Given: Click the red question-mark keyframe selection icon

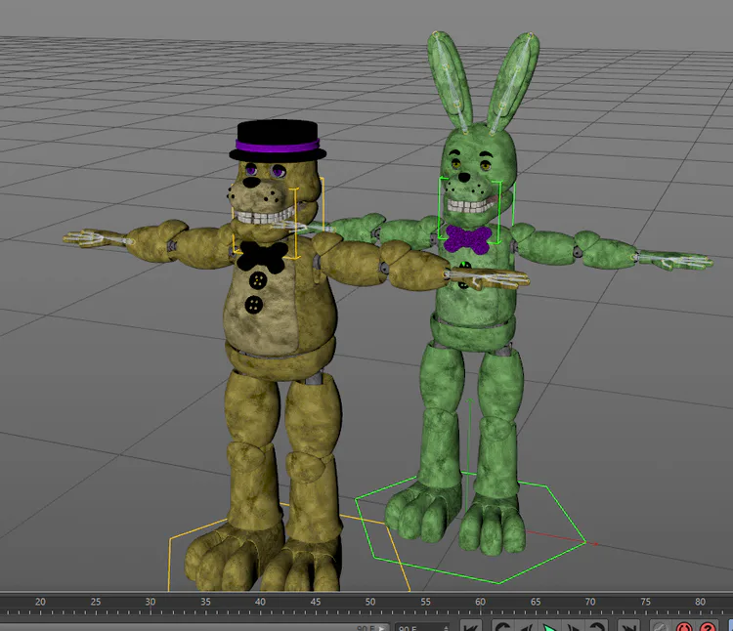Looking at the screenshot, I should point(708,626).
